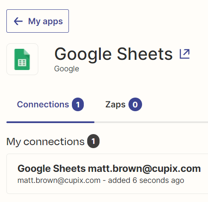Viewport: 208px width, 202px height.
Task: Click the green Google Sheets app logo
Action: tap(22, 59)
